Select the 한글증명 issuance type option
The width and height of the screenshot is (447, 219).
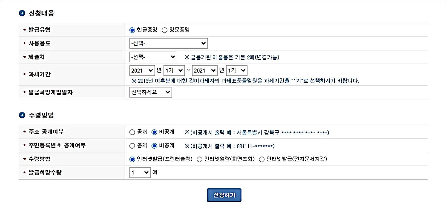pyautogui.click(x=132, y=30)
